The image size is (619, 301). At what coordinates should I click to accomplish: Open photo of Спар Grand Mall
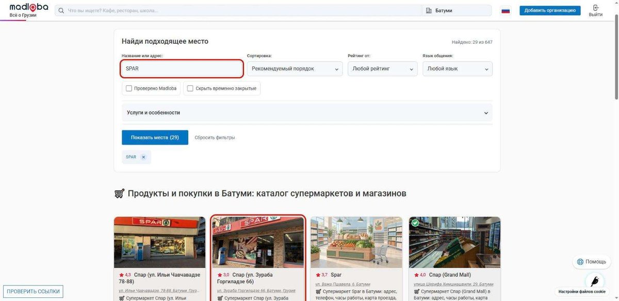(454, 242)
